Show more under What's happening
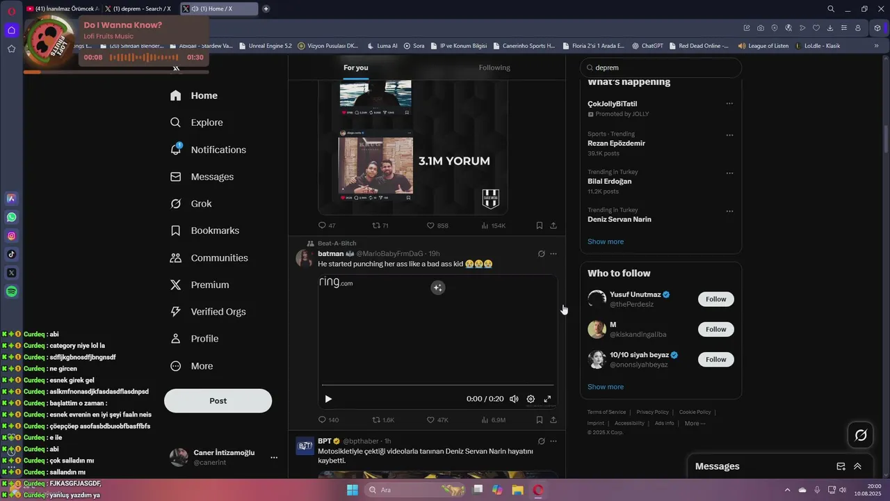This screenshot has width=890, height=501. click(606, 241)
